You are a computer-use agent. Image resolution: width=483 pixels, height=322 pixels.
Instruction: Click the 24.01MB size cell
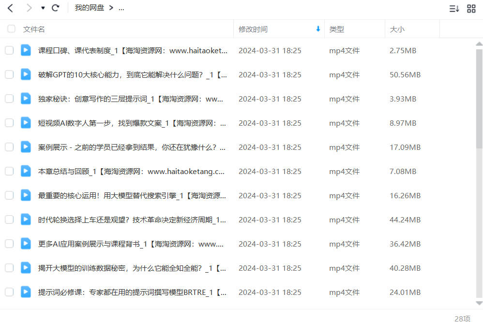[x=405, y=292]
